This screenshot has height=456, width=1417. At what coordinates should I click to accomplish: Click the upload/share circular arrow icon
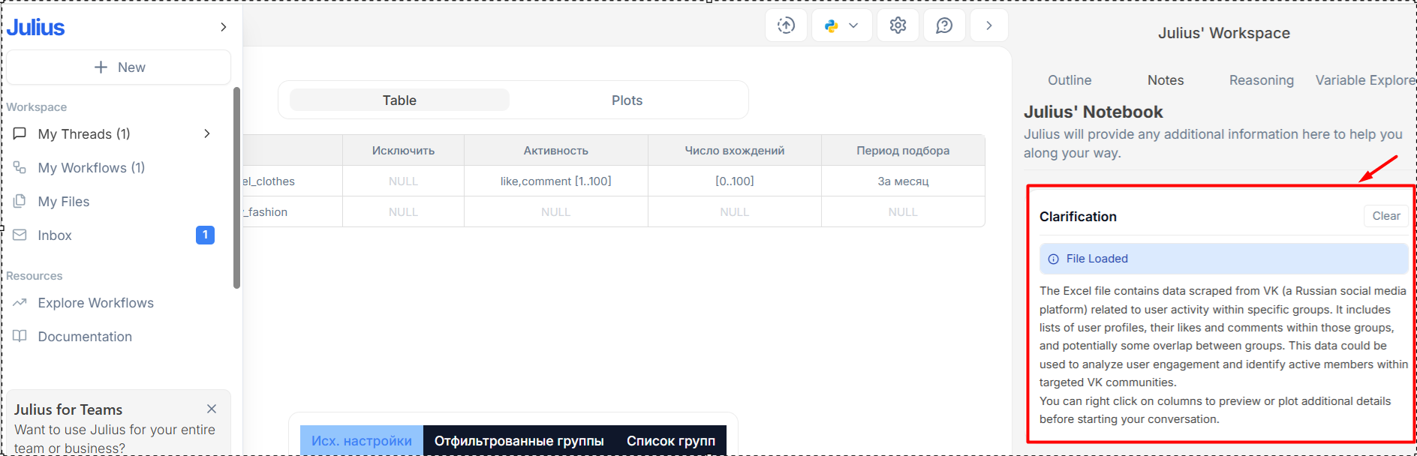786,25
